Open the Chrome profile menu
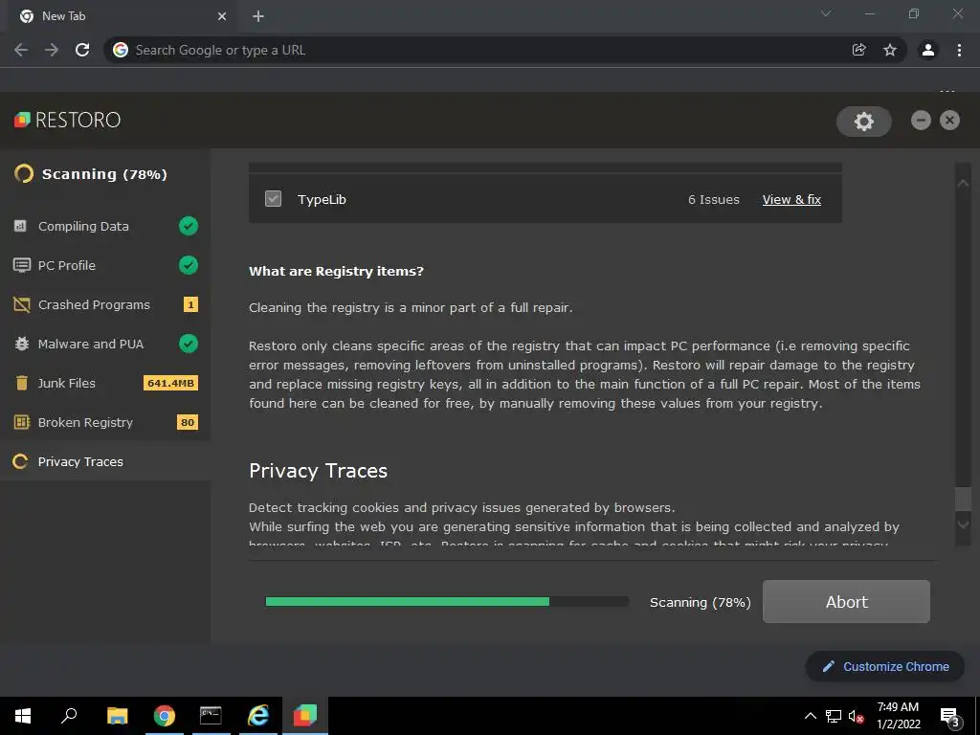The width and height of the screenshot is (980, 735). click(928, 50)
